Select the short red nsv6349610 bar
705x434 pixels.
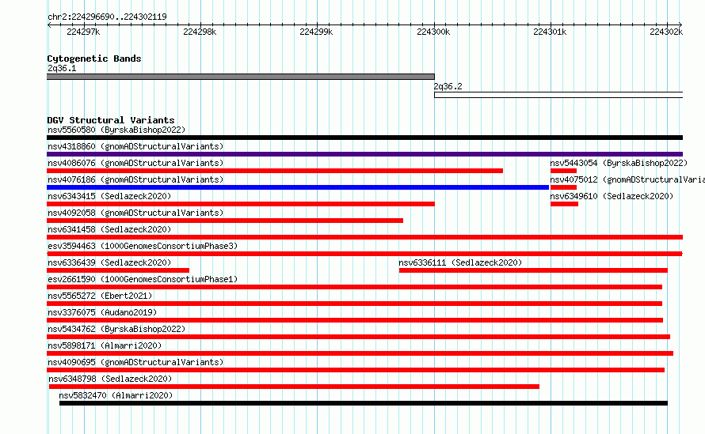[564, 204]
